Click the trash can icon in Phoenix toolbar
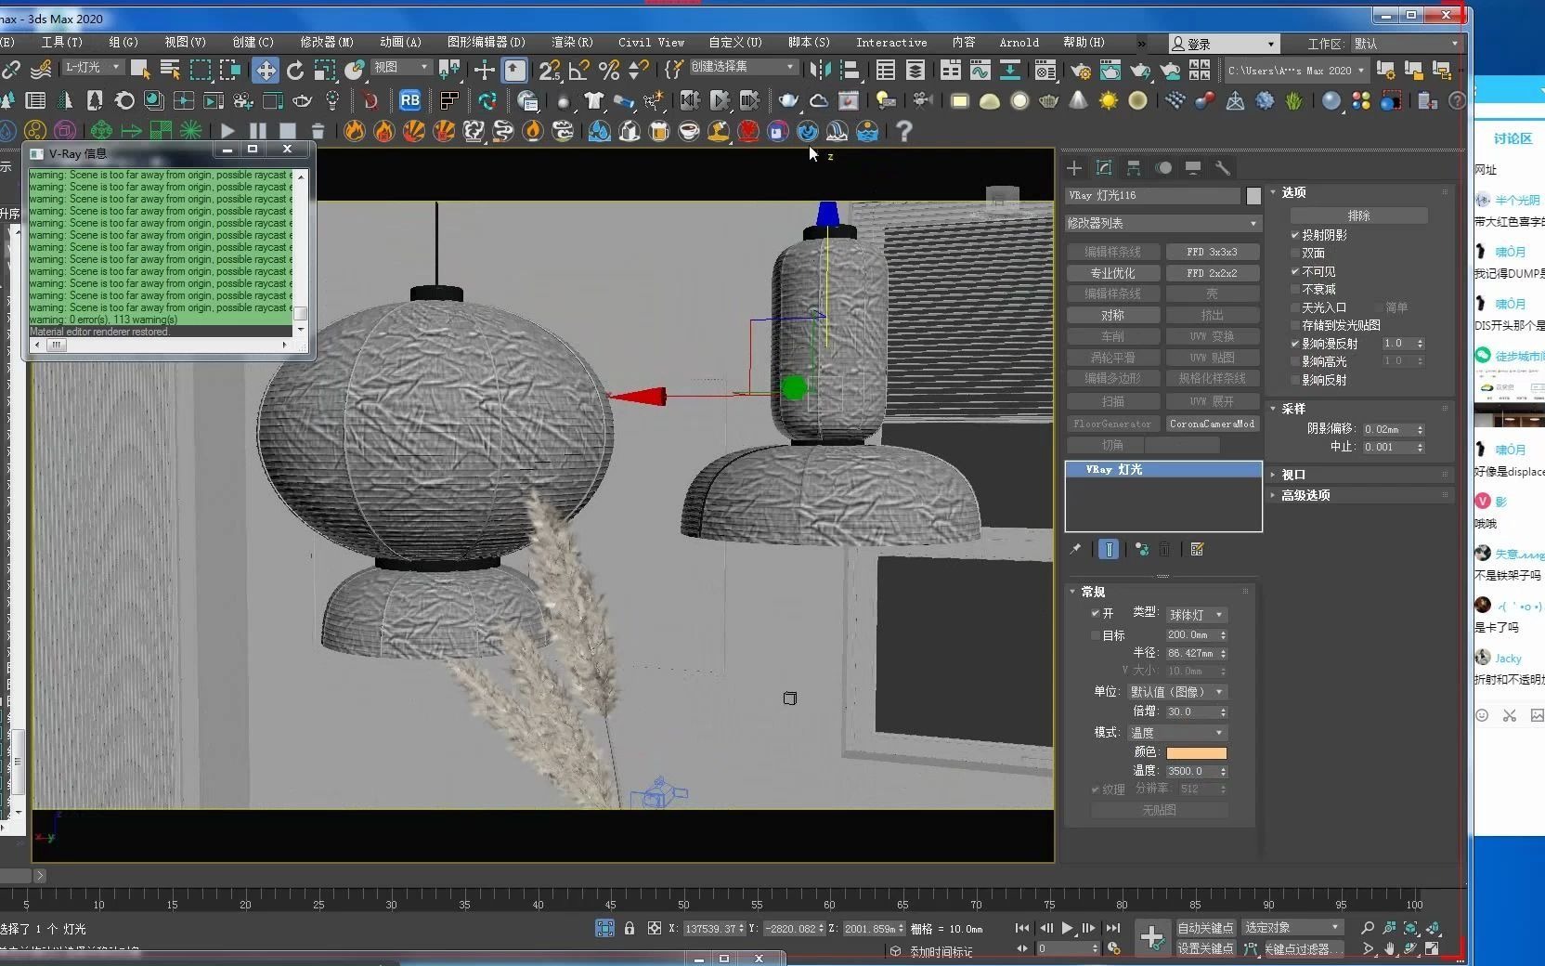The height and width of the screenshot is (966, 1545). [318, 131]
